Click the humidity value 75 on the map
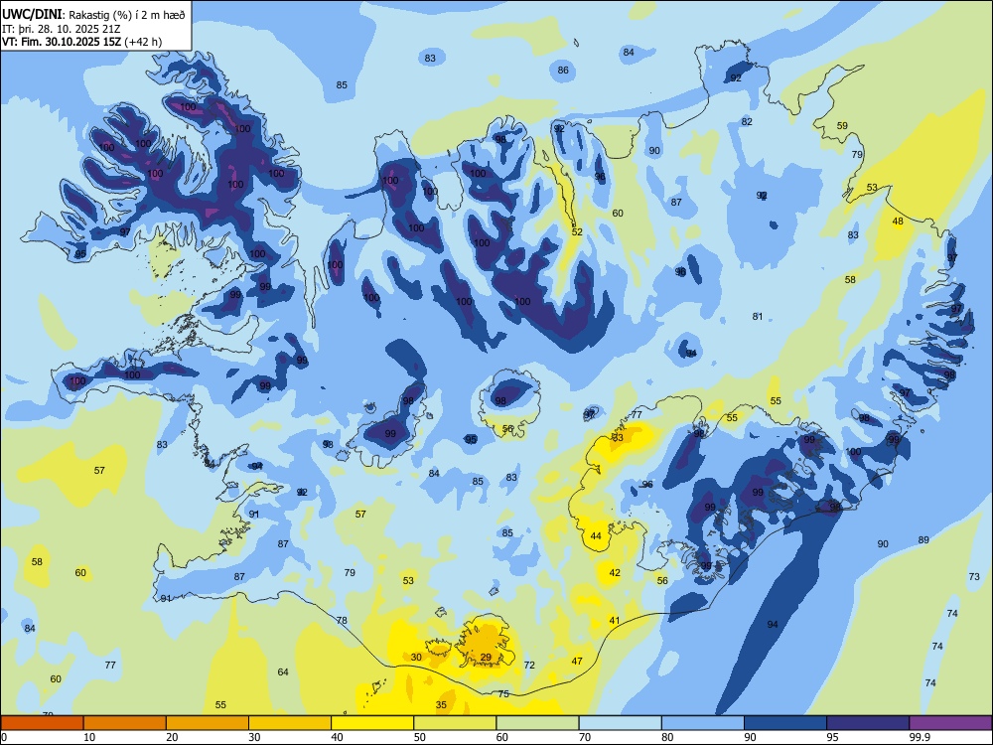This screenshot has height=745, width=993. point(503,693)
